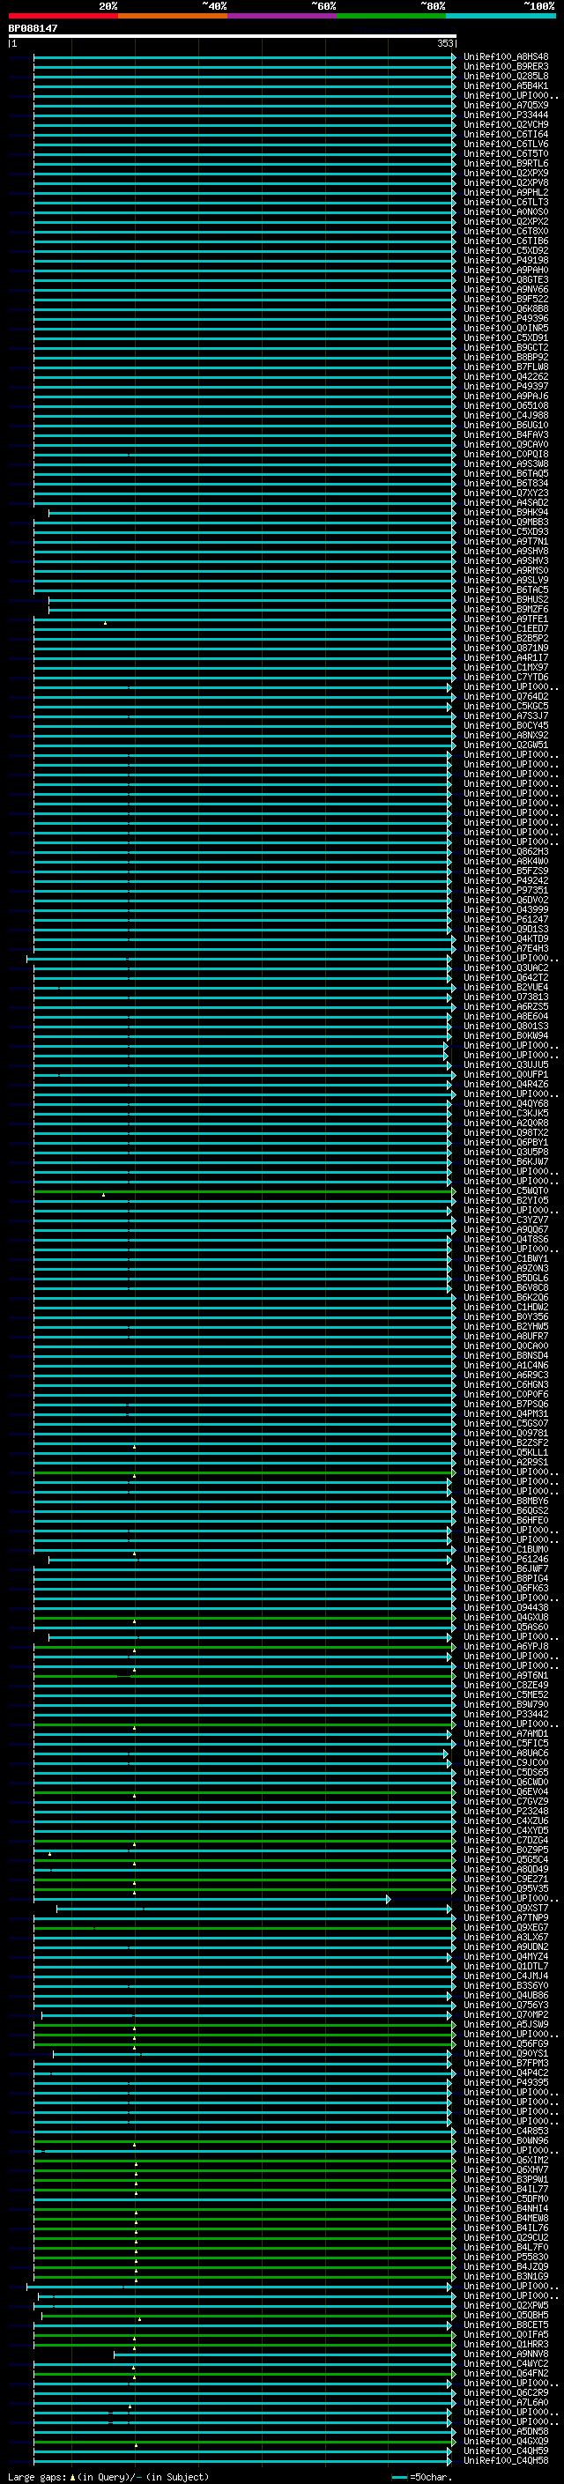Click the white BP088147 query bar
The width and height of the screenshot is (564, 2484).
pos(232,37)
